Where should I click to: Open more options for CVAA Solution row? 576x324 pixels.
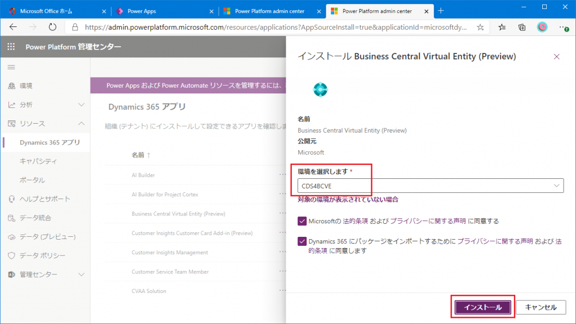click(282, 291)
